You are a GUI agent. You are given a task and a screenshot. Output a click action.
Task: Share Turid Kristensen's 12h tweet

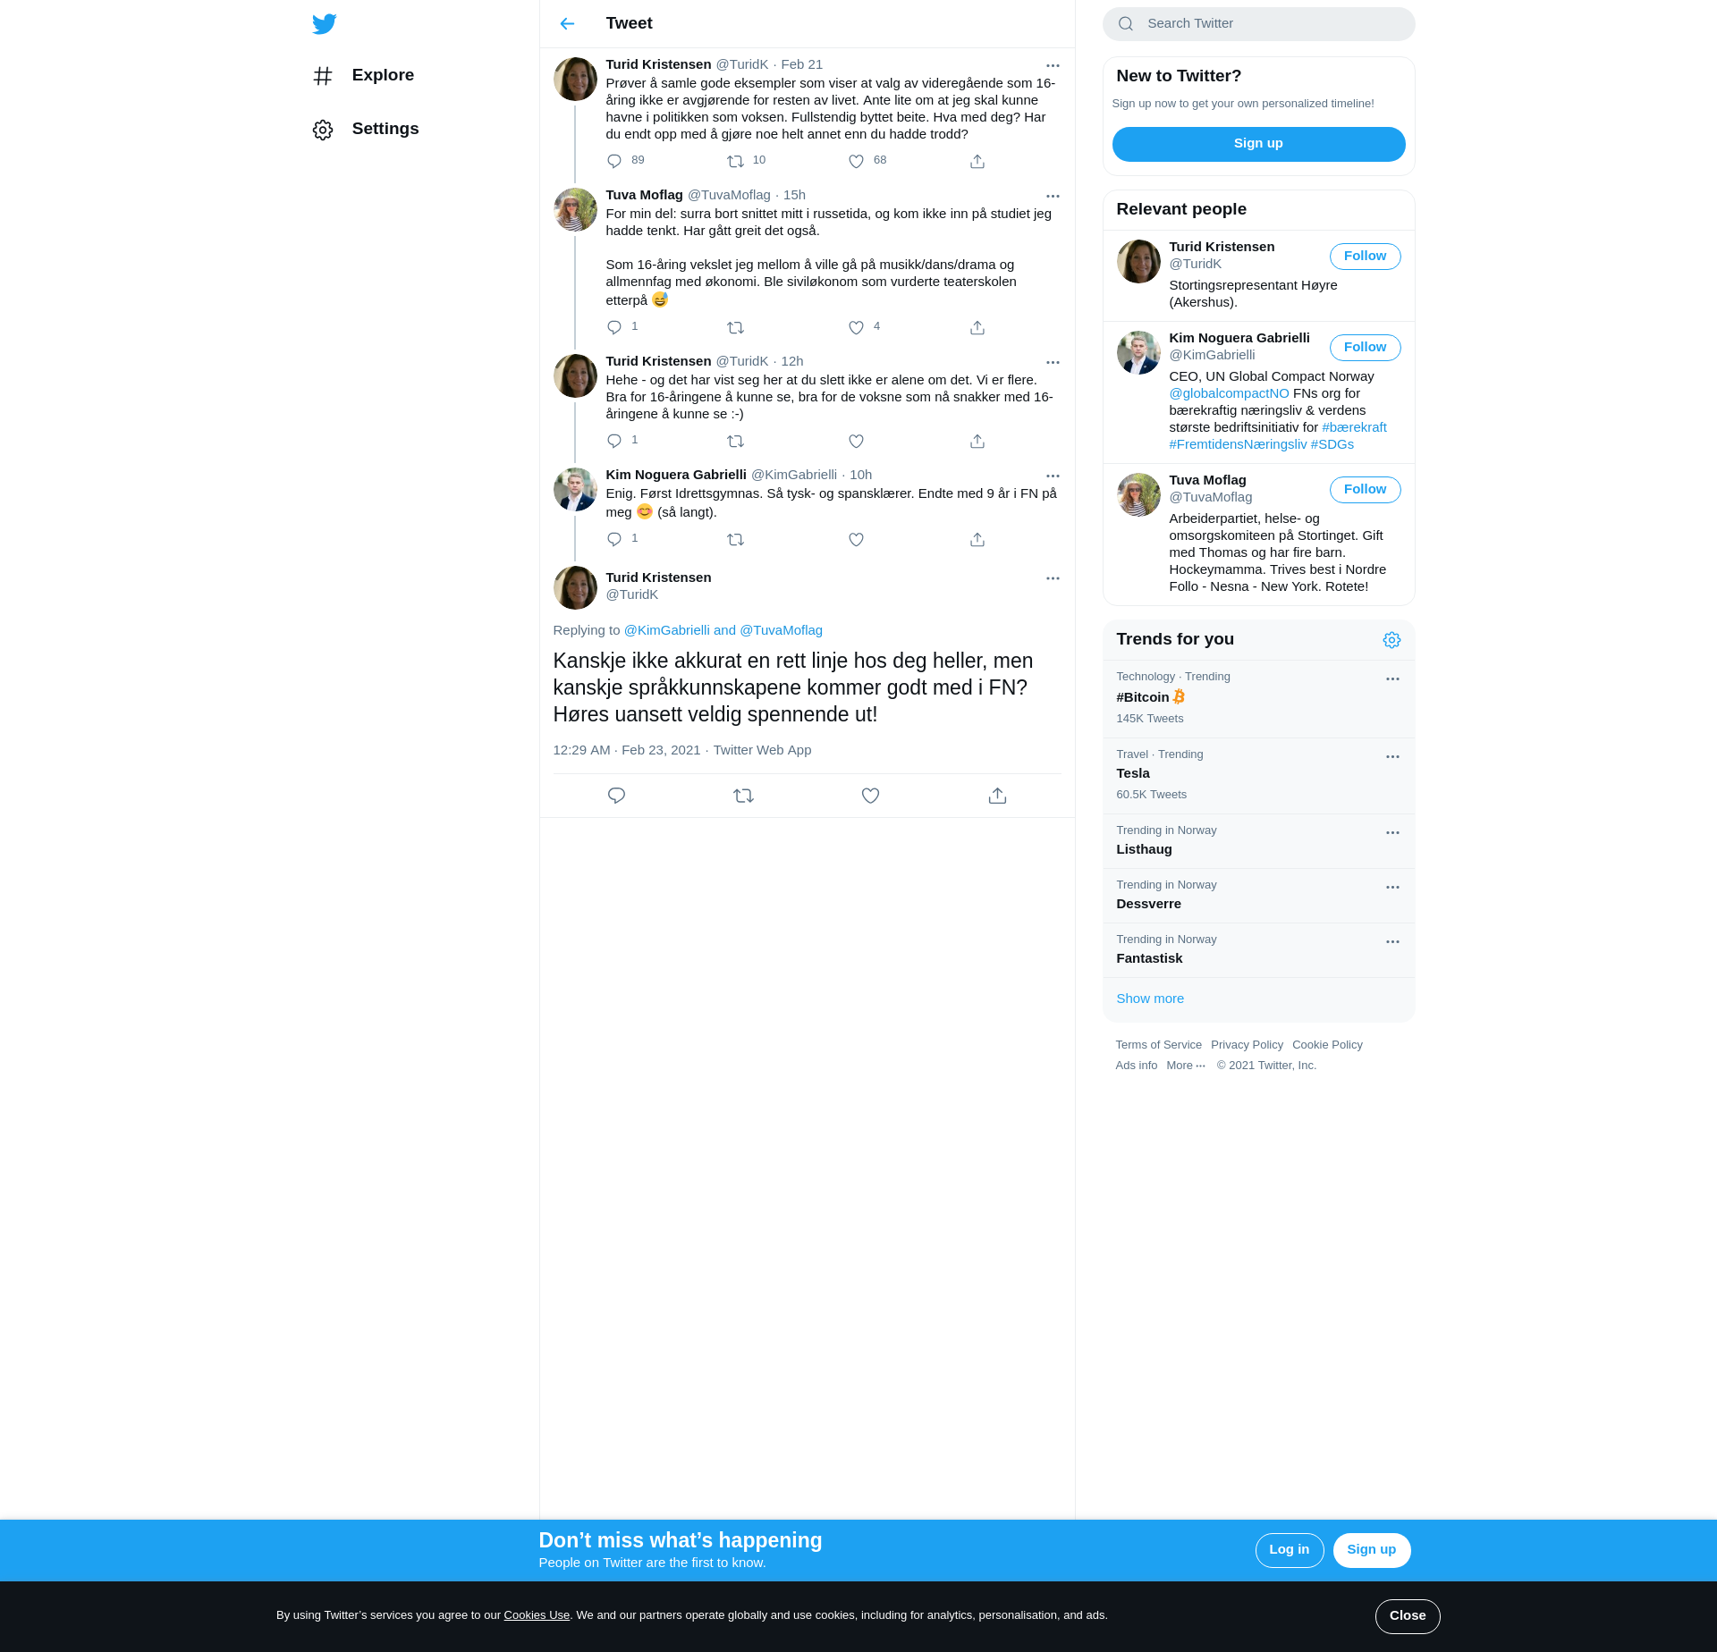(x=977, y=441)
